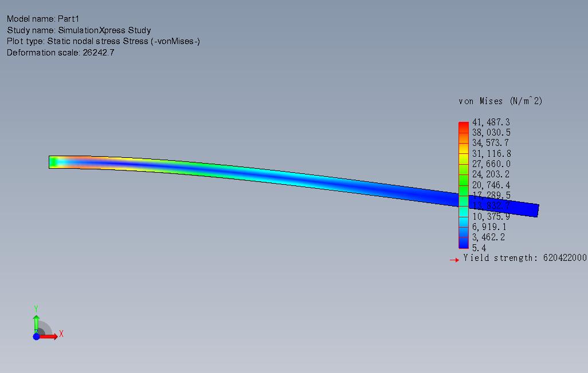588x373 pixels.
Task: Click the "Study name: SimulationXpress Study" text
Action: pos(79,30)
